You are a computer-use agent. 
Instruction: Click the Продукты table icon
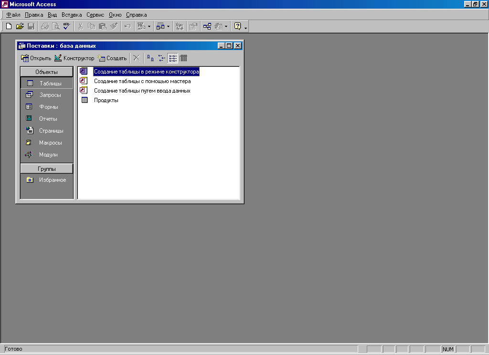(x=85, y=100)
